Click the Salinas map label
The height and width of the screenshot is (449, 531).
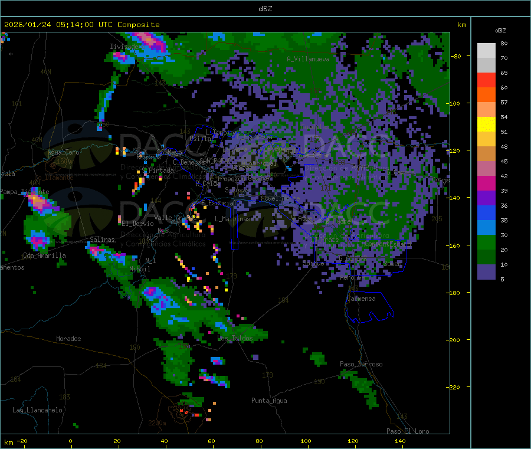tap(102, 240)
